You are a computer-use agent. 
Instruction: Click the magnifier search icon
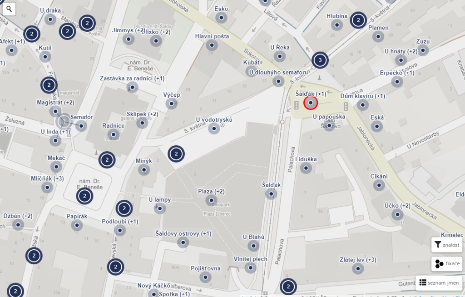pos(9,9)
